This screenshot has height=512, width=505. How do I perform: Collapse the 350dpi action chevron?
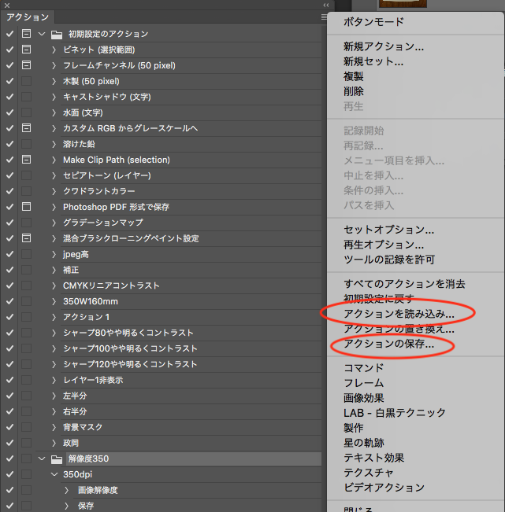click(54, 474)
